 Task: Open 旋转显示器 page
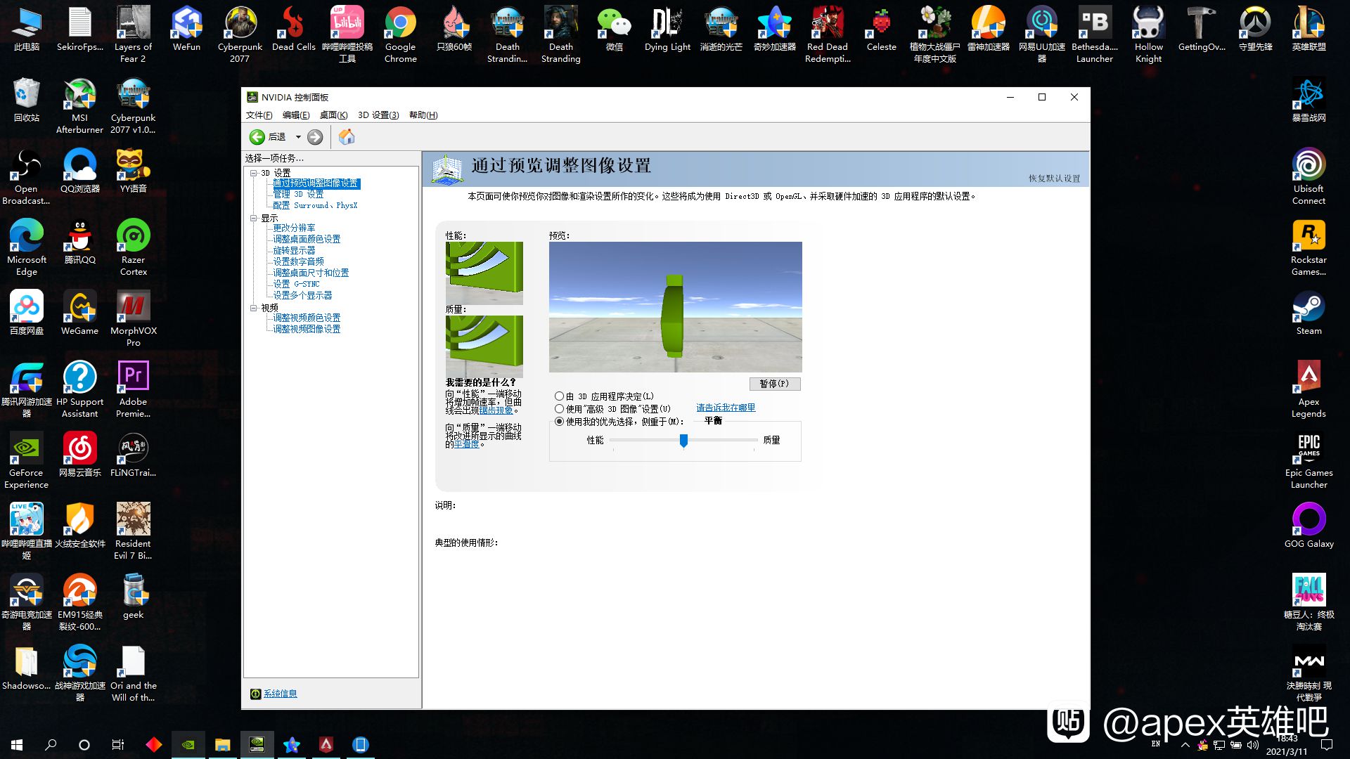294,251
